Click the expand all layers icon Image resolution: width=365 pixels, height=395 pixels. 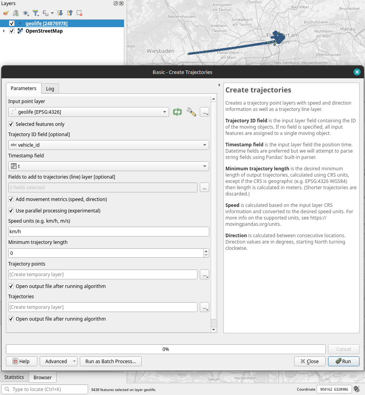tap(60, 13)
